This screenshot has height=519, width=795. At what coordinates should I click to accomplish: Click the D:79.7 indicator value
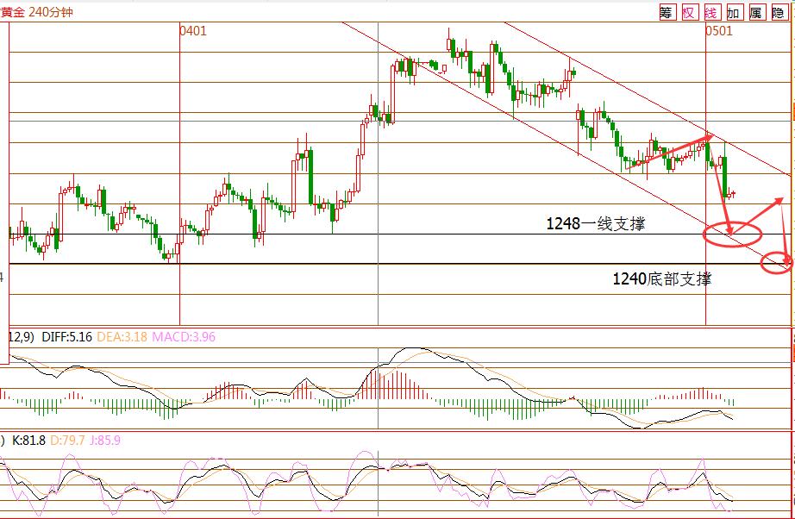(x=67, y=441)
